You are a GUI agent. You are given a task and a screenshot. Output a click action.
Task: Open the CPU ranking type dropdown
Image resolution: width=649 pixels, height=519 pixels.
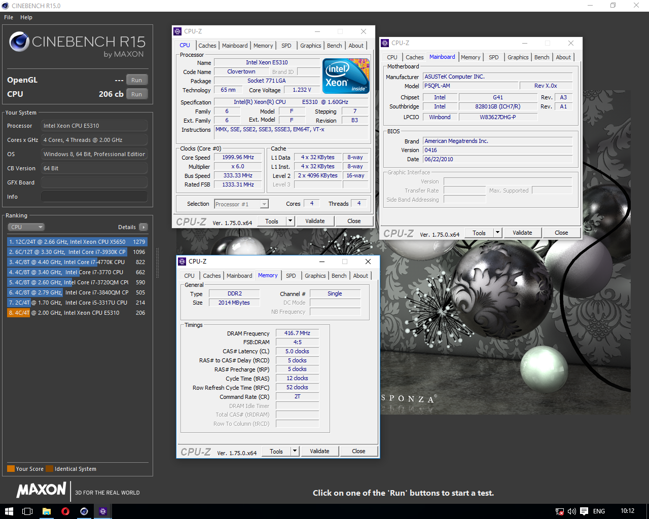[26, 227]
